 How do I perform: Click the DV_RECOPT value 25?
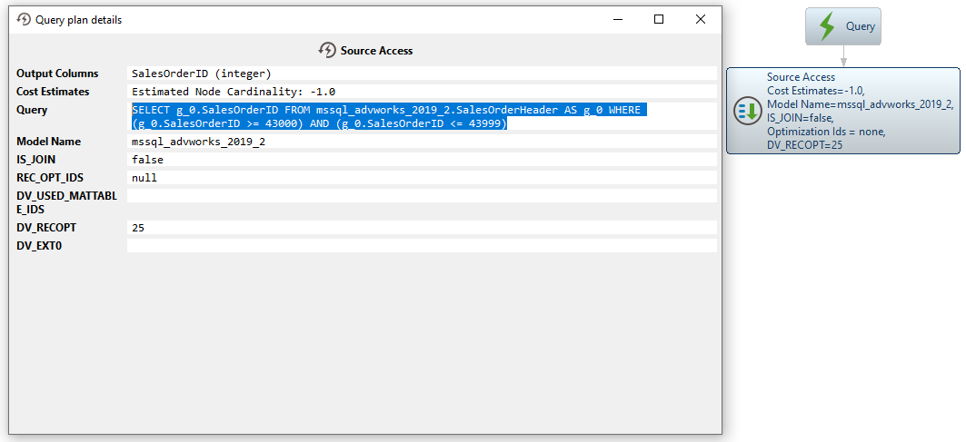(138, 228)
